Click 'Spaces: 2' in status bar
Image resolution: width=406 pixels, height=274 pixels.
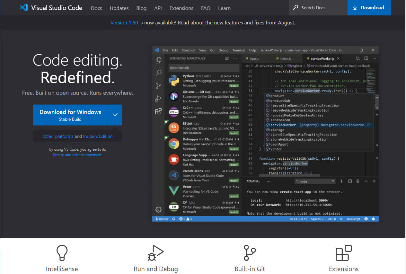[317, 219]
